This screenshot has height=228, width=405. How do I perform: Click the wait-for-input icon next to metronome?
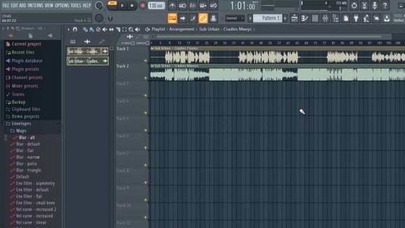tap(182, 6)
